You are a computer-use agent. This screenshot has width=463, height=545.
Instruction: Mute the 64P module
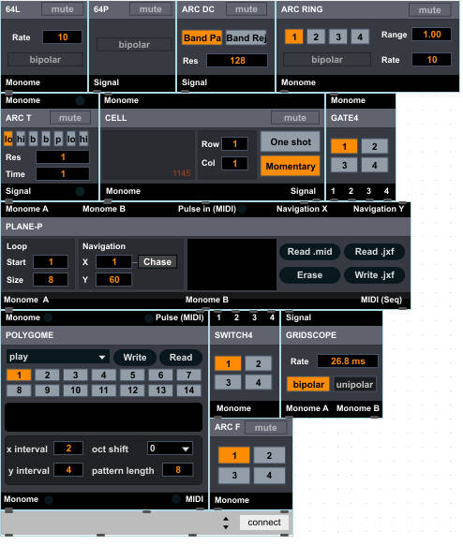(151, 9)
